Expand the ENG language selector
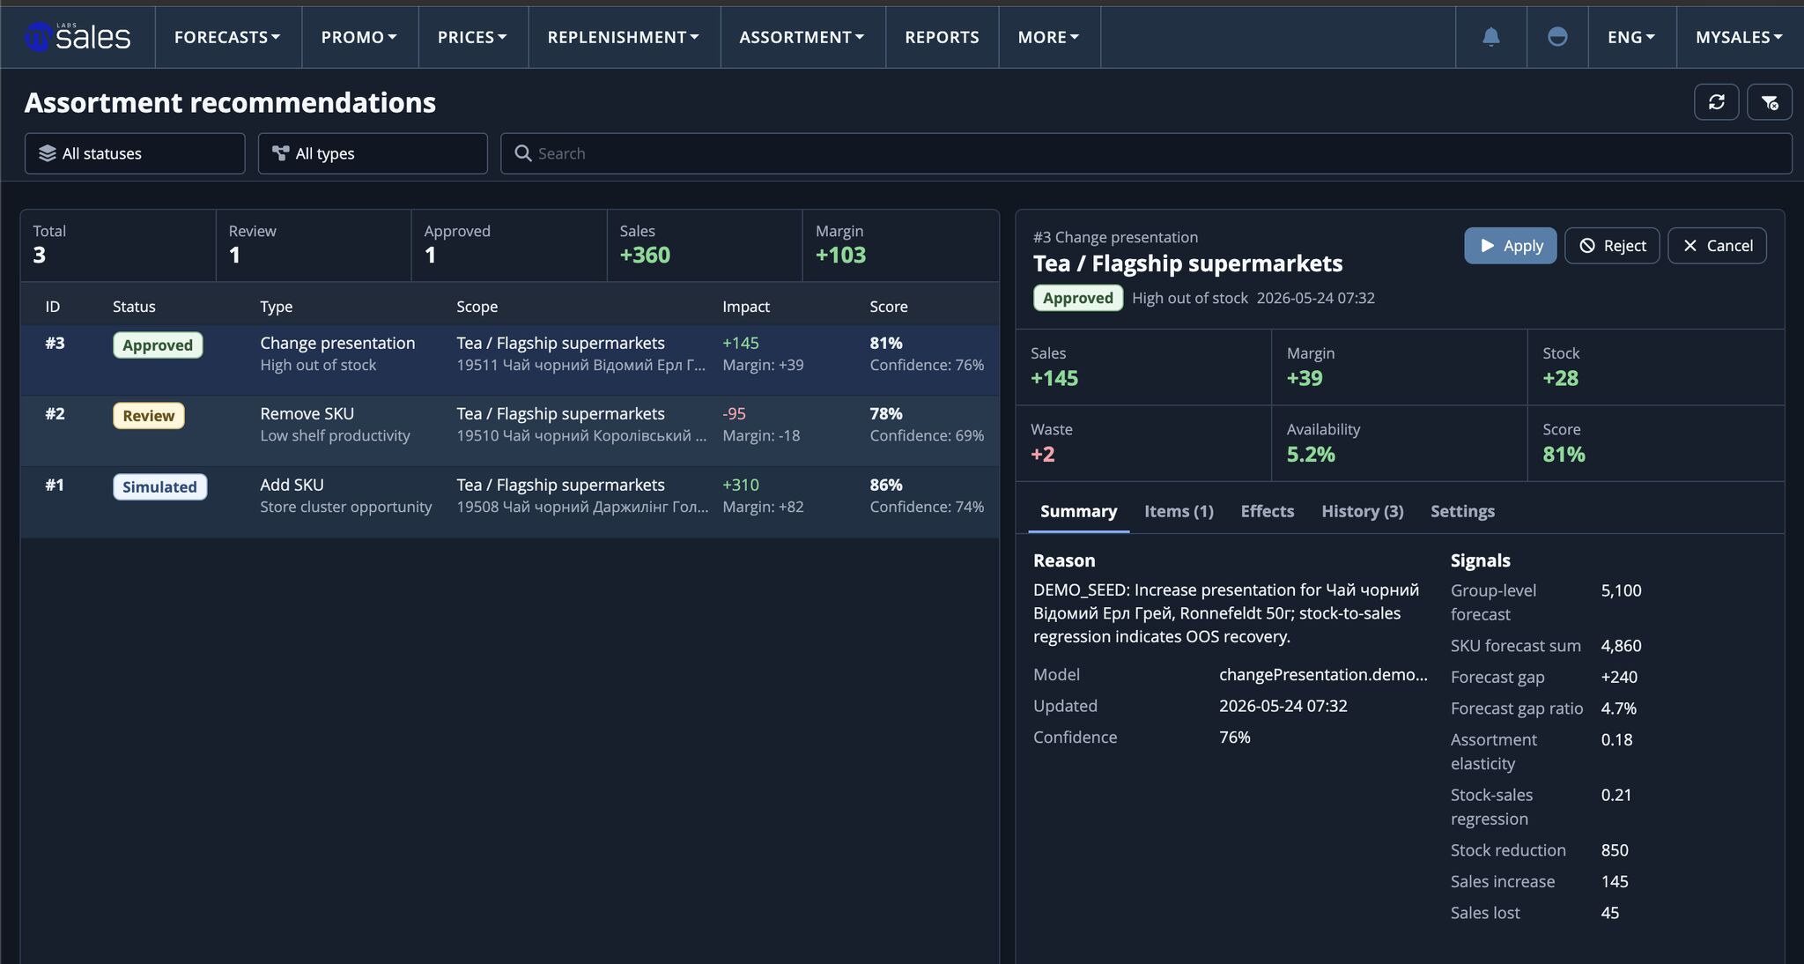1804x964 pixels. pyautogui.click(x=1631, y=37)
